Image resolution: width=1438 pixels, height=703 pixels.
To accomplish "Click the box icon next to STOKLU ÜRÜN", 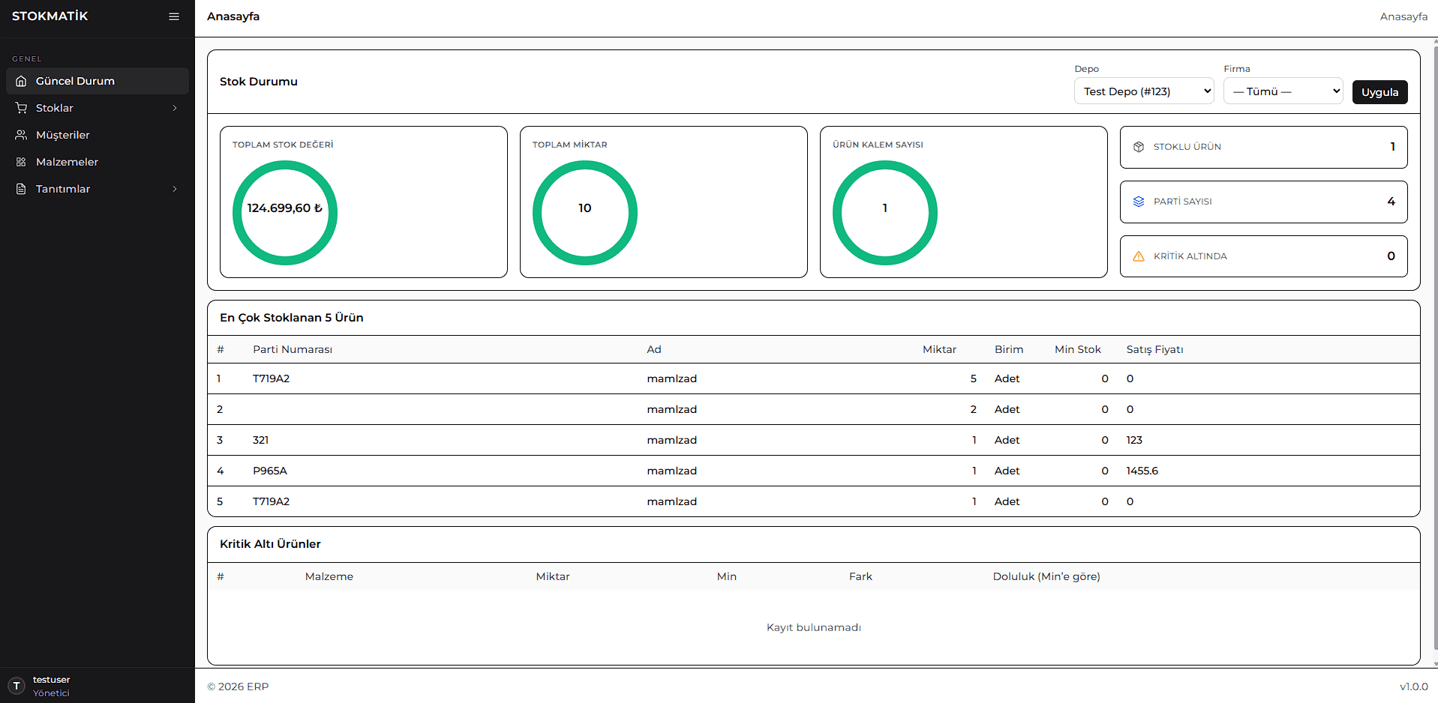I will point(1139,147).
